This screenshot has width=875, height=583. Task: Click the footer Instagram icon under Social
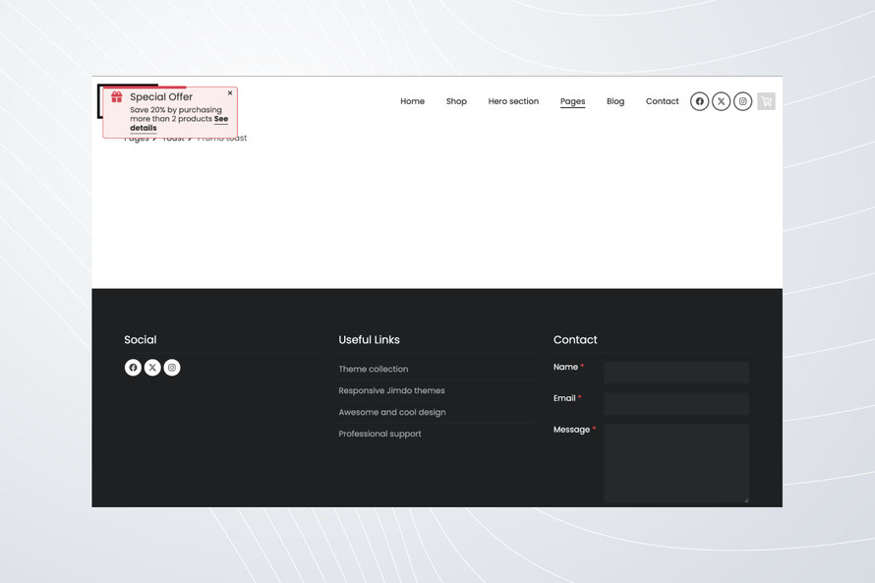coord(172,367)
